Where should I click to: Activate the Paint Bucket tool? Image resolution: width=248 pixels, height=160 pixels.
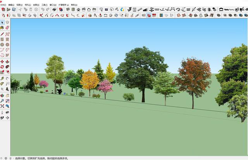click(x=2, y=28)
